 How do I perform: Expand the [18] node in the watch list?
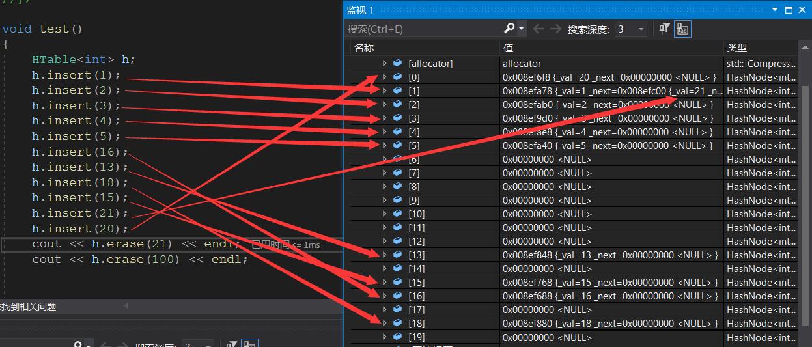tap(384, 324)
